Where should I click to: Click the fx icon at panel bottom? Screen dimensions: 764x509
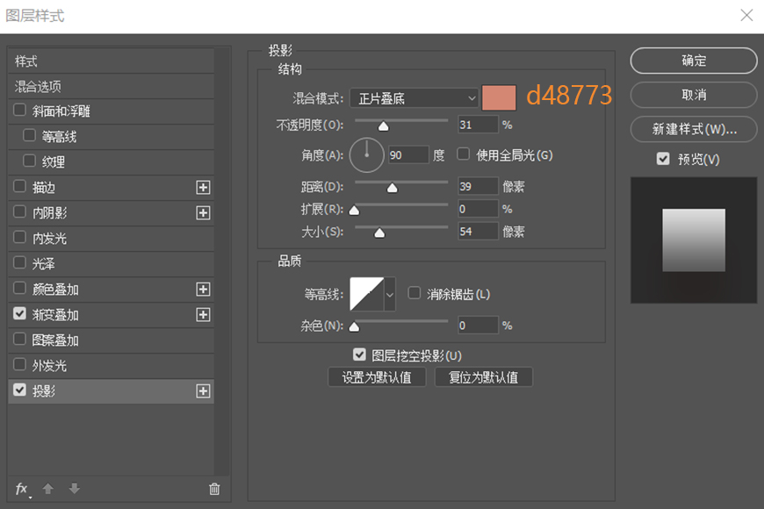coord(21,490)
